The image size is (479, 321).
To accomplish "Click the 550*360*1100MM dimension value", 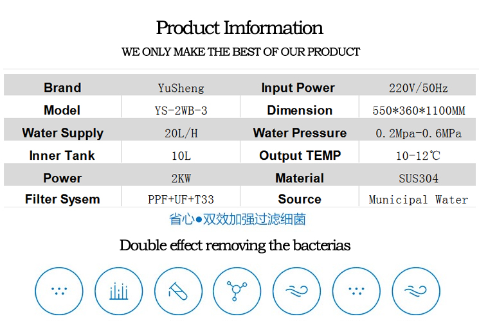I will 418,110.
